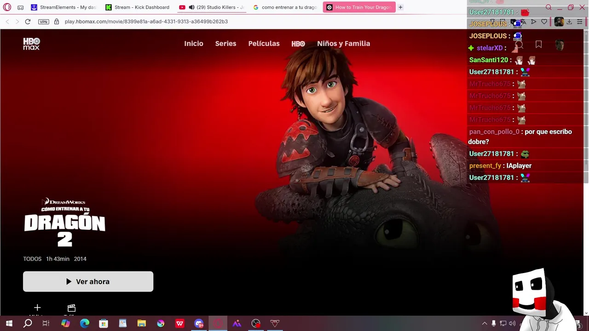Show hidden system tray icons chevron
Image resolution: width=589 pixels, height=331 pixels.
click(484, 324)
